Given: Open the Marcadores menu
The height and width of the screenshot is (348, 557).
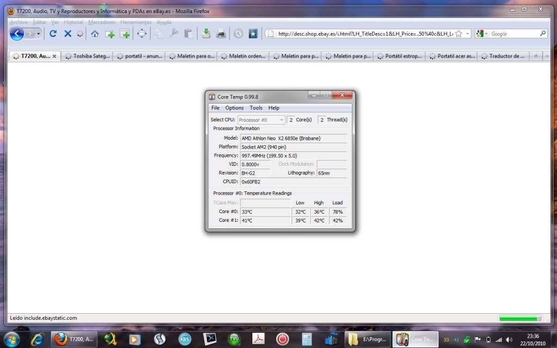Looking at the screenshot, I should (x=102, y=22).
